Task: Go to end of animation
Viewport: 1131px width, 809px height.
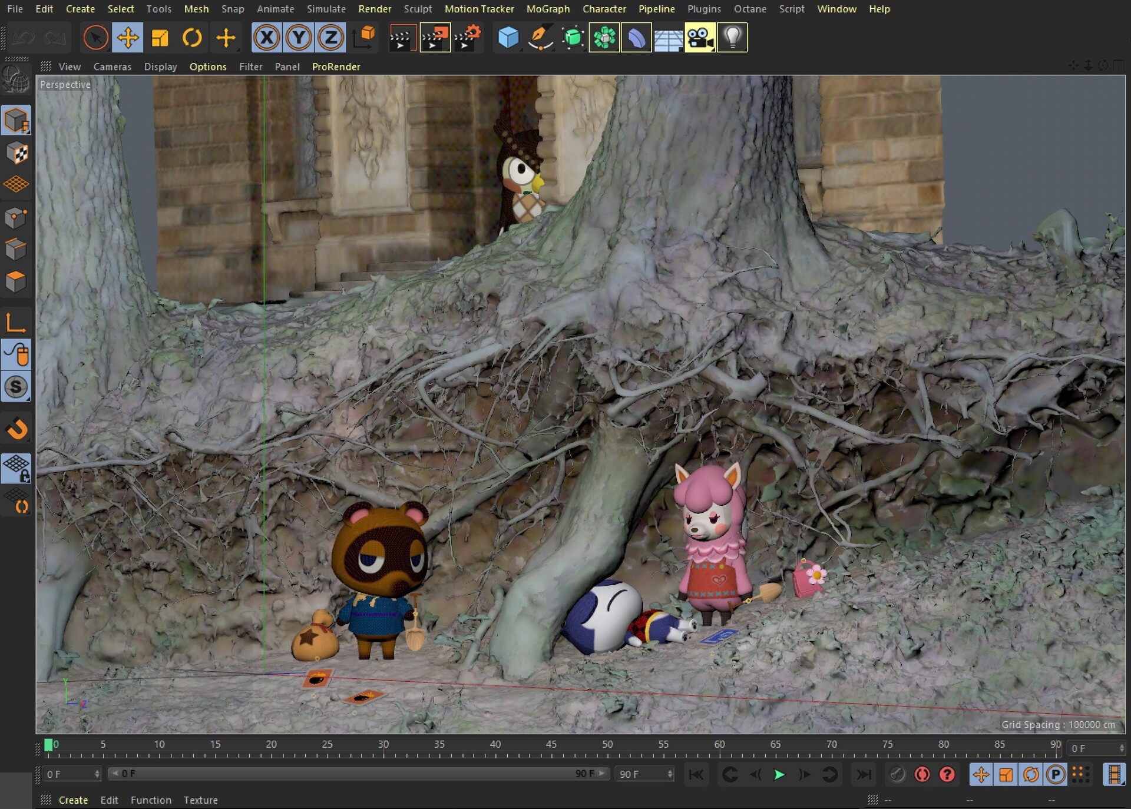Action: (x=864, y=775)
